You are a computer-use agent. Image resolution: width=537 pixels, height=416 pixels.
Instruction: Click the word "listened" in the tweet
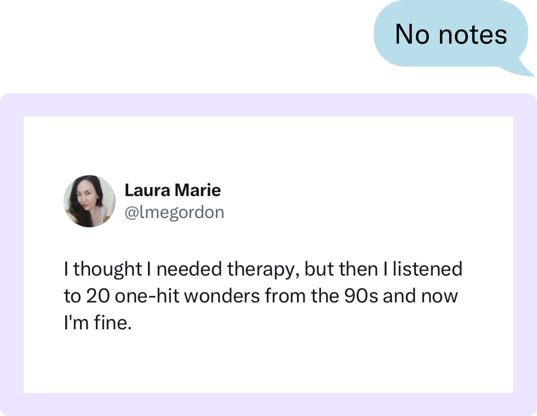tap(427, 269)
